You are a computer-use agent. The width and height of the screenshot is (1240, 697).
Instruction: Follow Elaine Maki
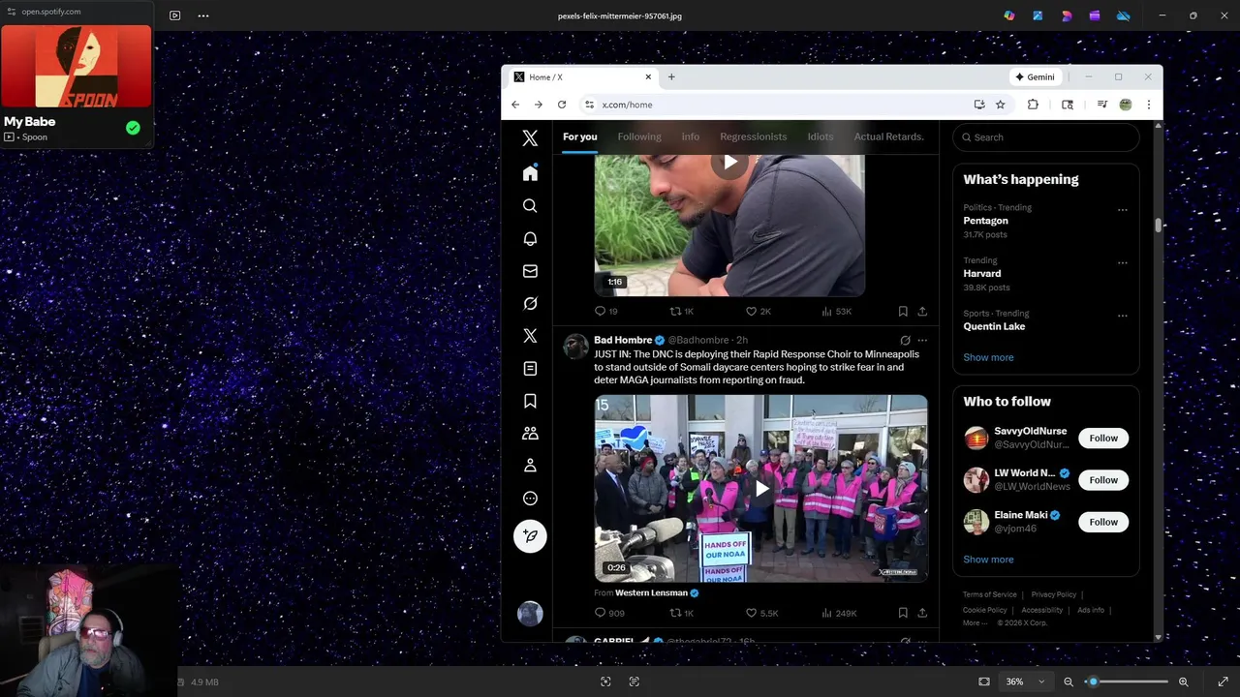click(1103, 522)
